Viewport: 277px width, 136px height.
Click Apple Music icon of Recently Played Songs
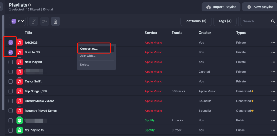coord(20,111)
